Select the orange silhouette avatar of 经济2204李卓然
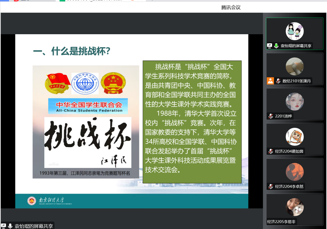This screenshot has width=327, height=229. click(295, 172)
